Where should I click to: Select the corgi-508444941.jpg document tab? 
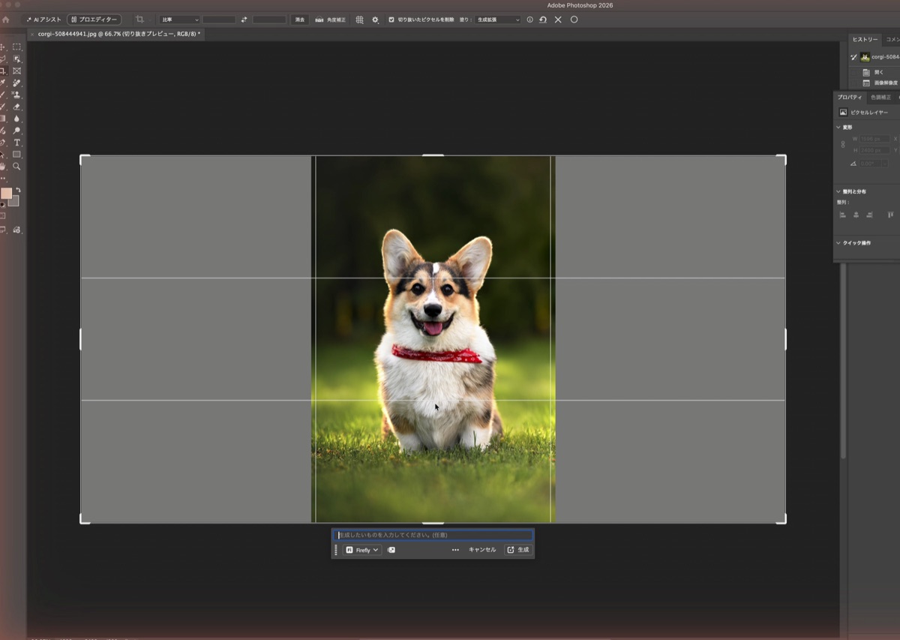click(118, 35)
